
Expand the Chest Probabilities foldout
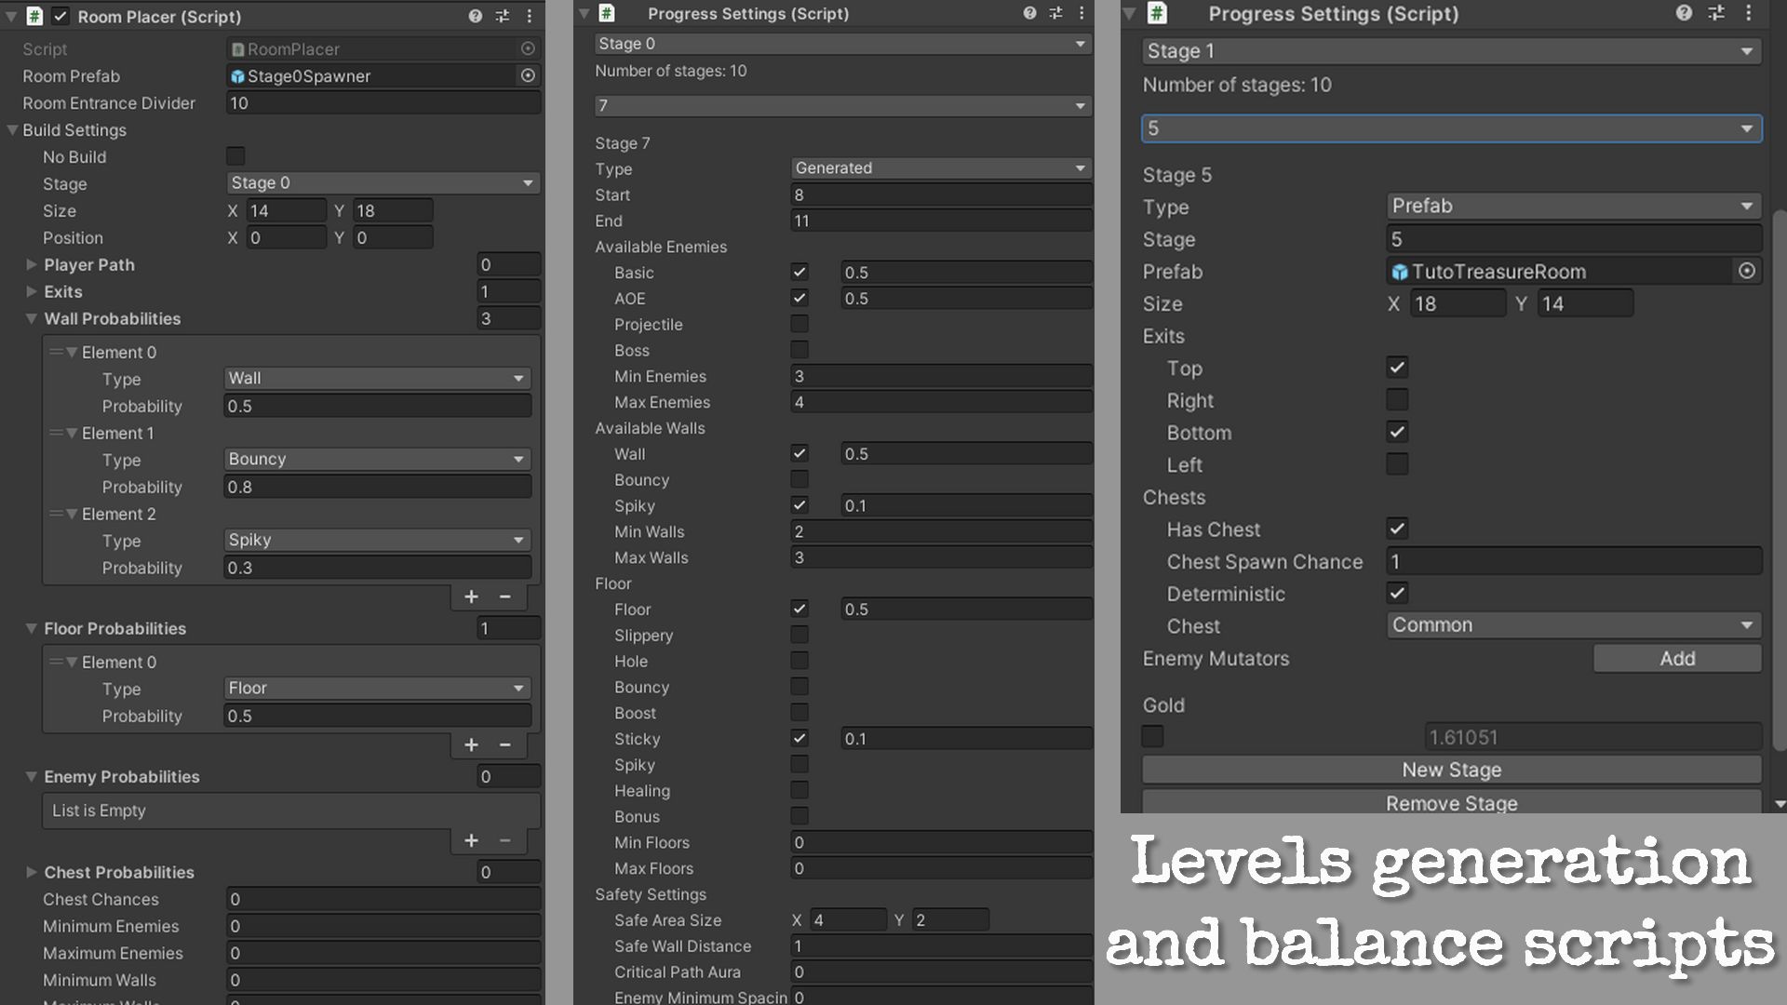[32, 872]
